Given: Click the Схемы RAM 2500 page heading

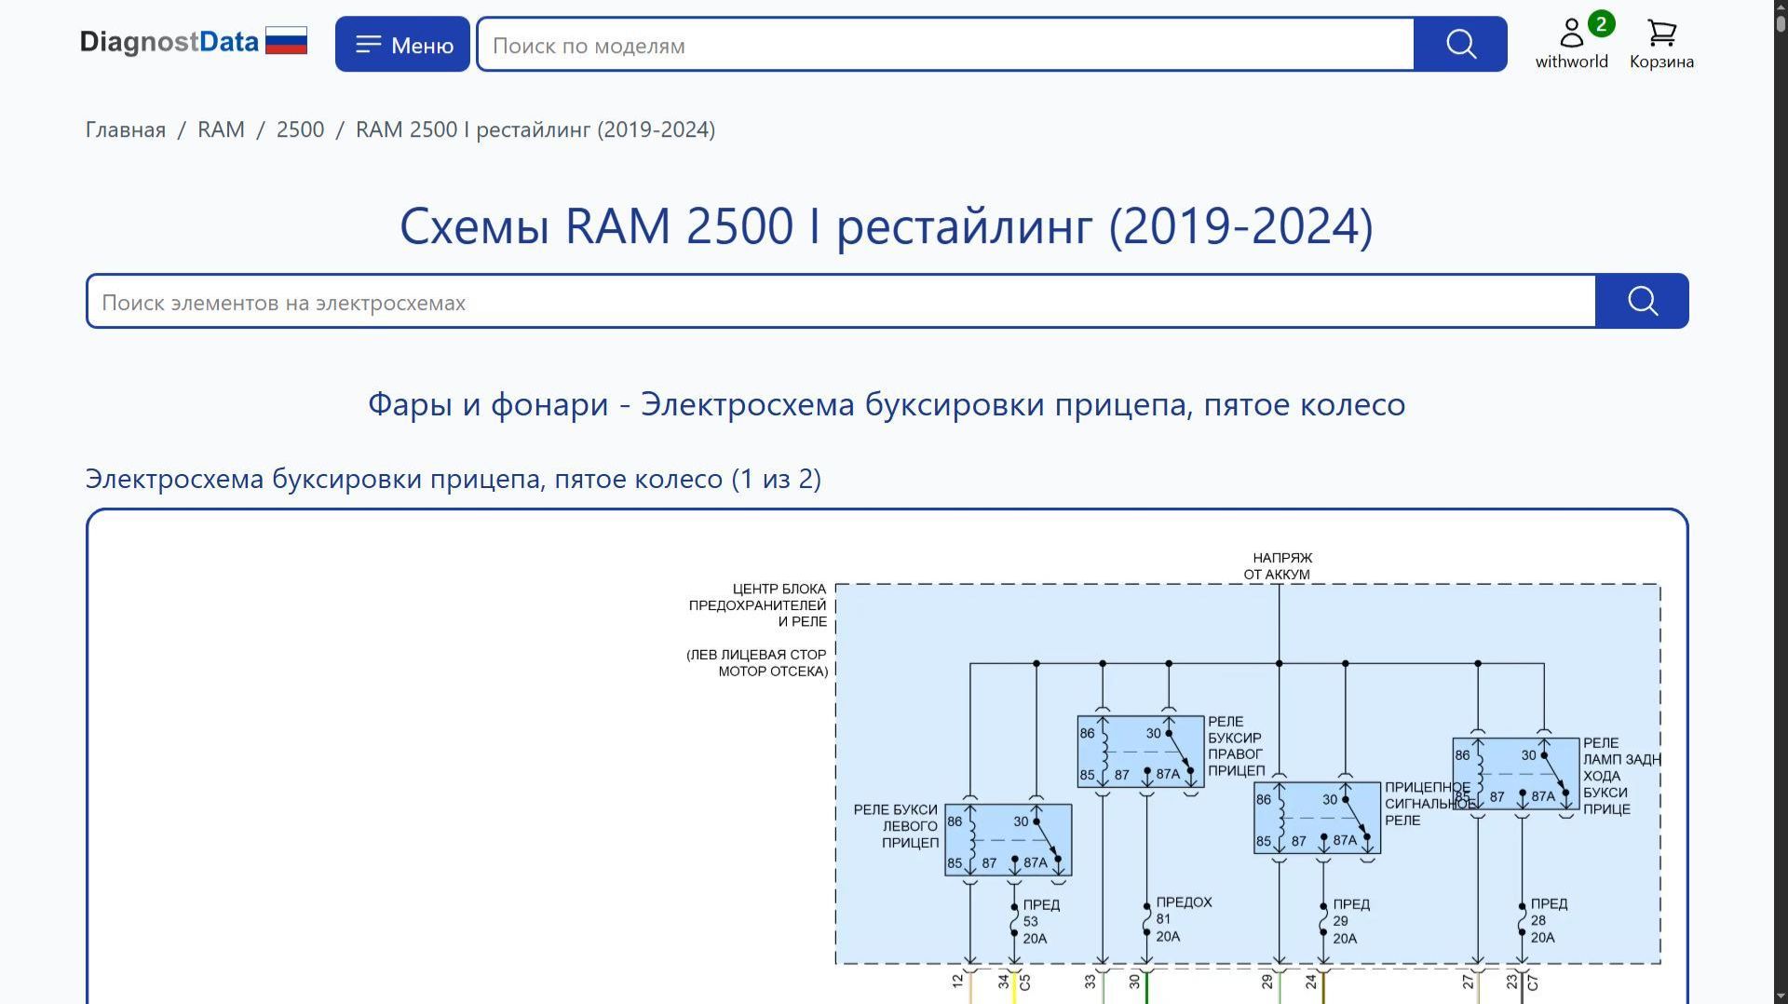Looking at the screenshot, I should click(x=887, y=226).
